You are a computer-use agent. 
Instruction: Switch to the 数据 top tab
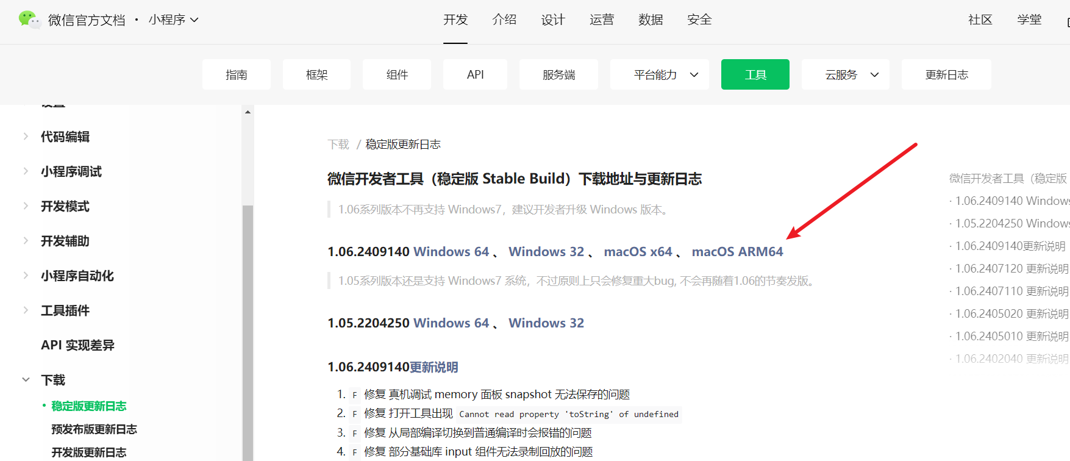coord(651,20)
